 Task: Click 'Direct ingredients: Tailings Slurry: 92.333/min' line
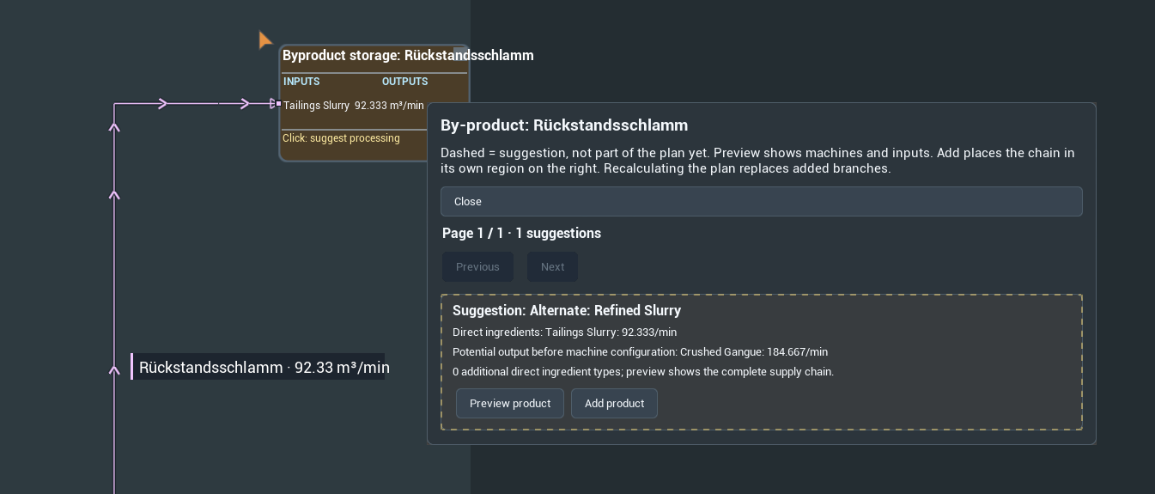click(564, 332)
